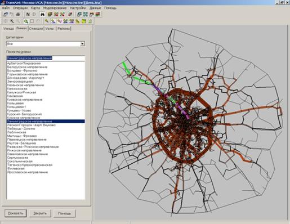290x224 pixels.
Task: Open the Моделирование menu
Action: [55, 8]
